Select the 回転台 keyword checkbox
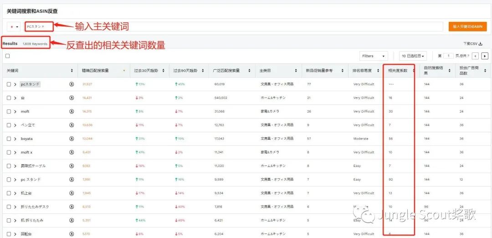Viewport: 492px width, 238px height. point(9,234)
